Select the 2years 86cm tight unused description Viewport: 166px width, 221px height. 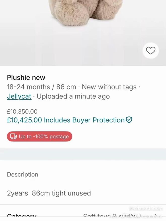tap(49, 193)
